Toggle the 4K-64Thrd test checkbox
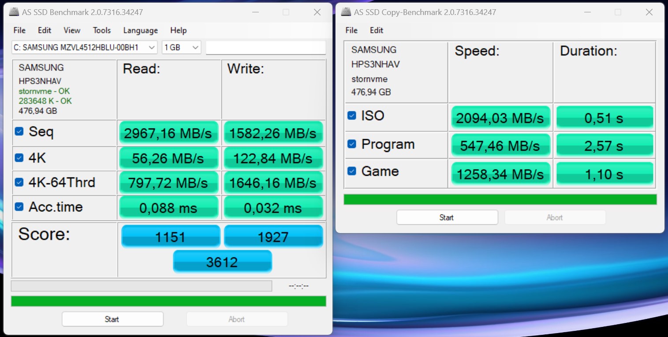Viewport: 668px width, 337px height. (19, 182)
